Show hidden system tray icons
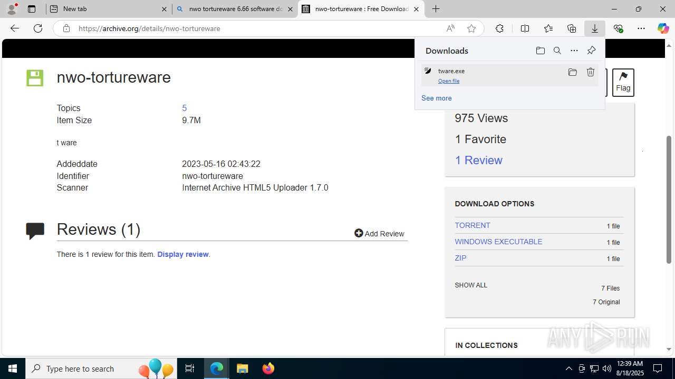The width and height of the screenshot is (675, 379). tap(568, 368)
